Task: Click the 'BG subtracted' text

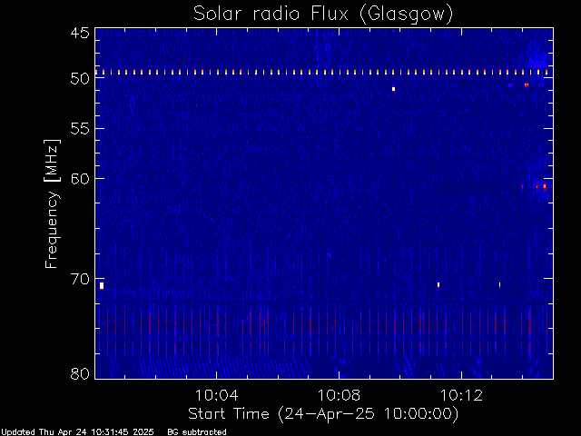Action: tap(197, 432)
